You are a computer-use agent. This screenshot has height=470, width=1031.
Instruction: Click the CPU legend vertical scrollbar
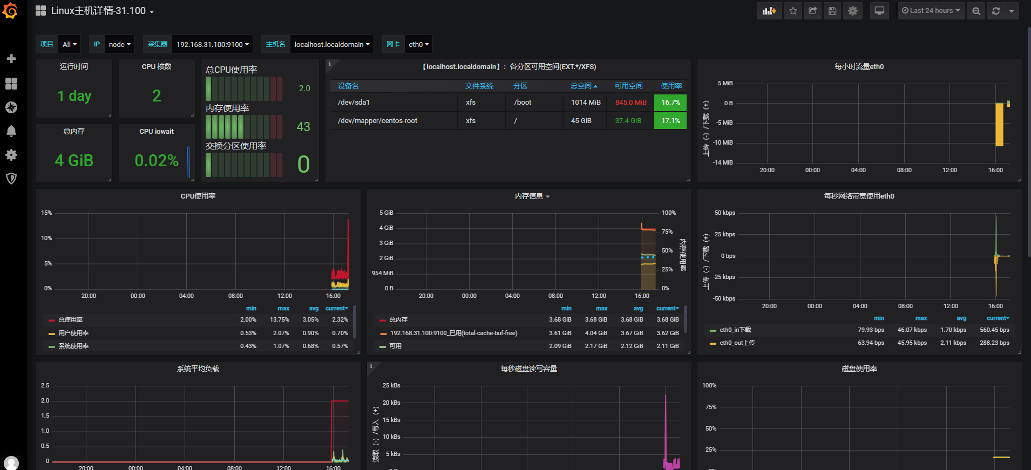point(354,321)
